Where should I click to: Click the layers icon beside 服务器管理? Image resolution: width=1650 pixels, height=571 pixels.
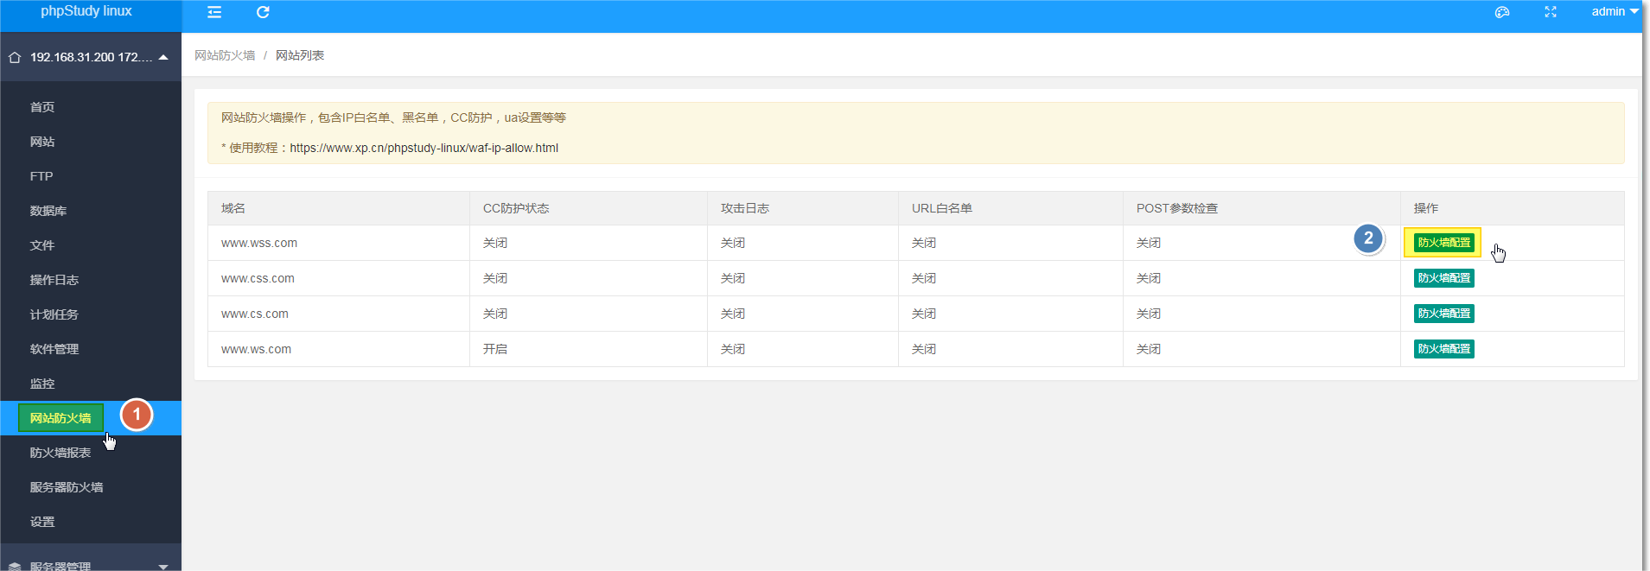(x=15, y=567)
